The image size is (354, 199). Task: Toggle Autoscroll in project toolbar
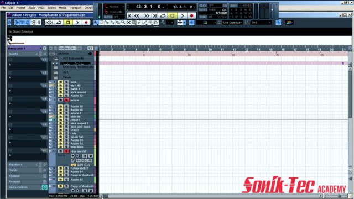(x=180, y=23)
